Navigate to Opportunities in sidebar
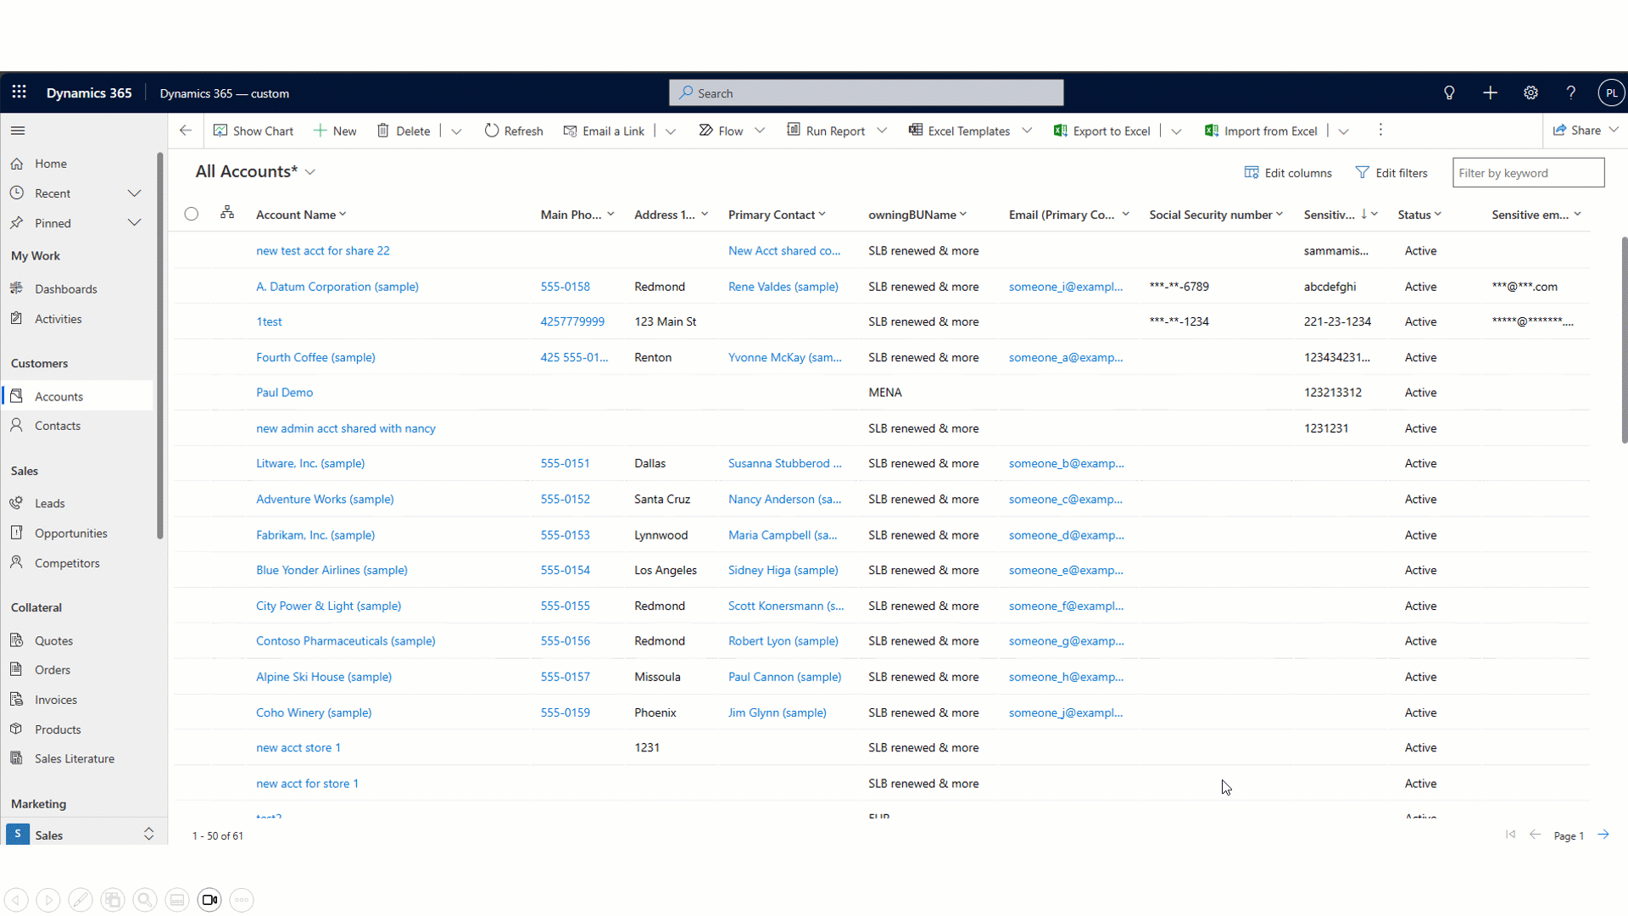The image size is (1628, 916). (70, 533)
